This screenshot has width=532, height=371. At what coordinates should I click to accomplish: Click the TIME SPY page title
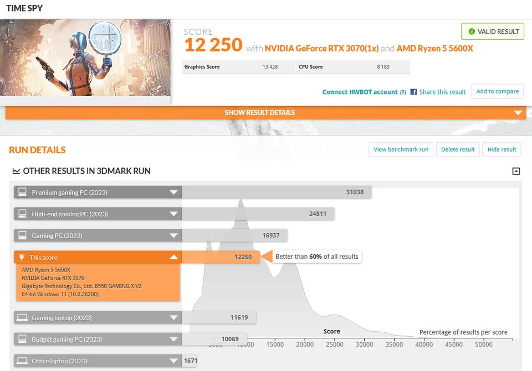(24, 8)
